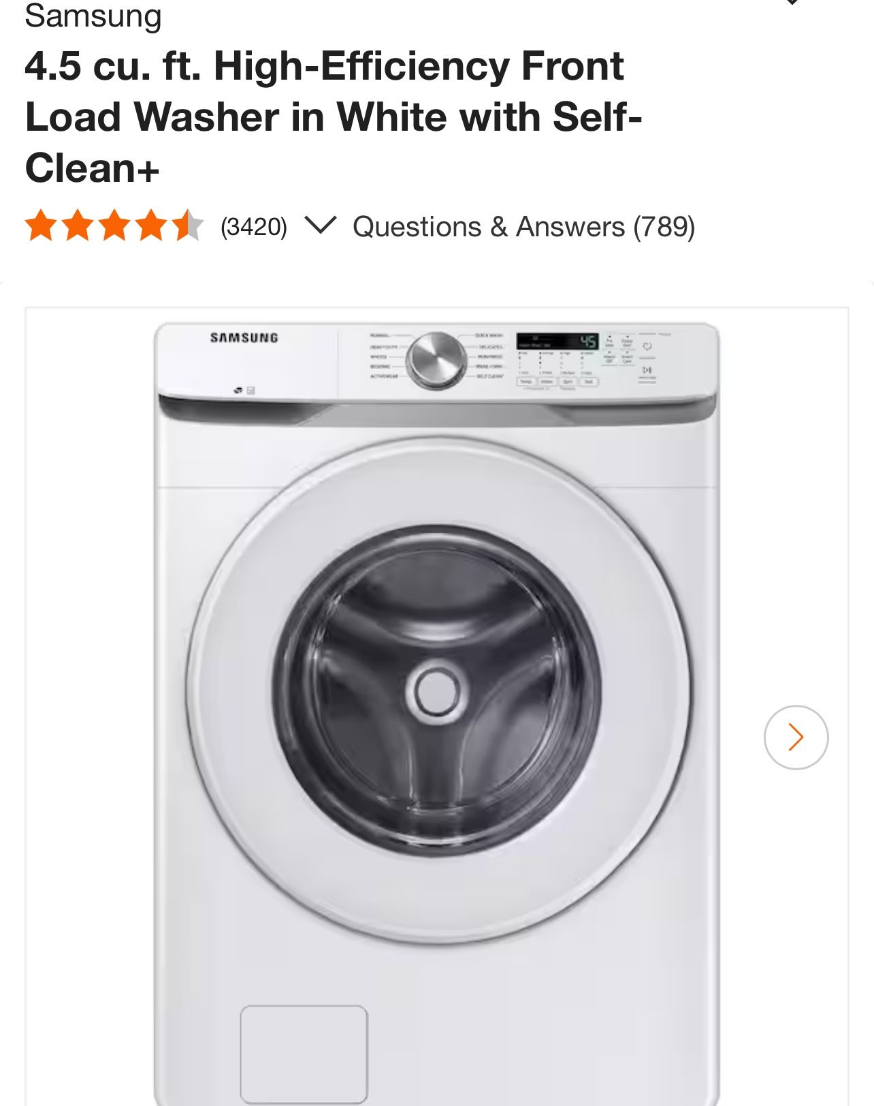This screenshot has width=874, height=1106.
Task: Open the (3420) reviews count
Action: click(254, 227)
